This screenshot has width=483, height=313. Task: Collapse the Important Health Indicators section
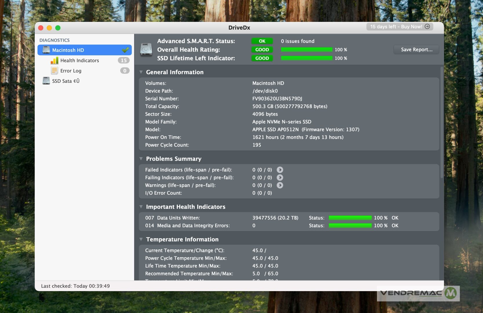click(x=141, y=207)
